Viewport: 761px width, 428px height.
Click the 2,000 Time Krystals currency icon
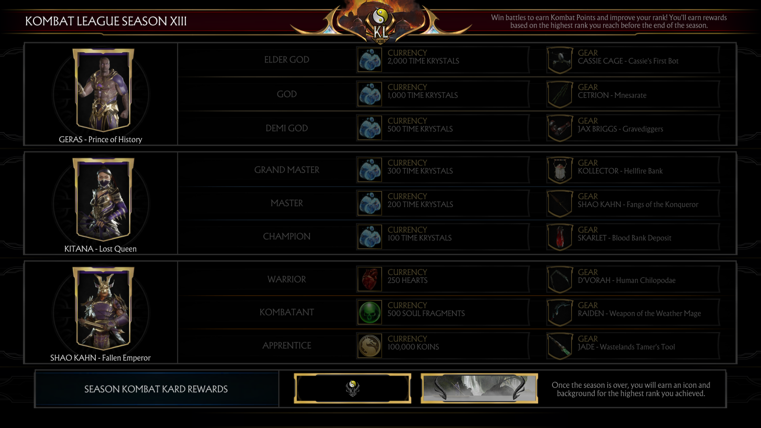[x=369, y=60]
